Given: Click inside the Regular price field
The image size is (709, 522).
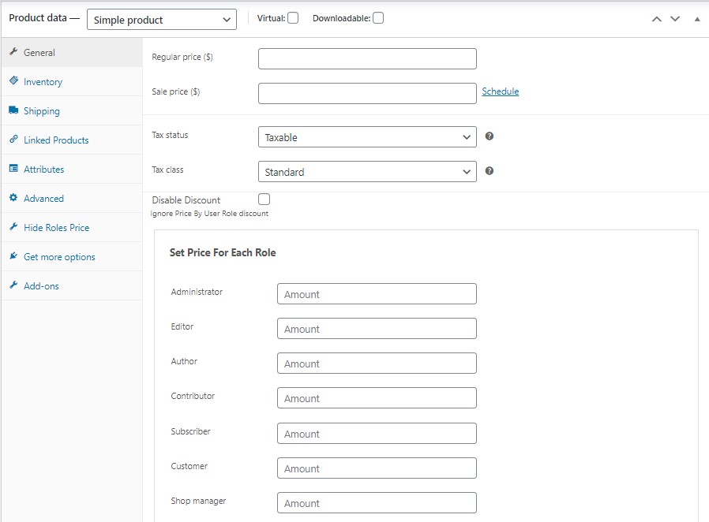Looking at the screenshot, I should [x=367, y=58].
